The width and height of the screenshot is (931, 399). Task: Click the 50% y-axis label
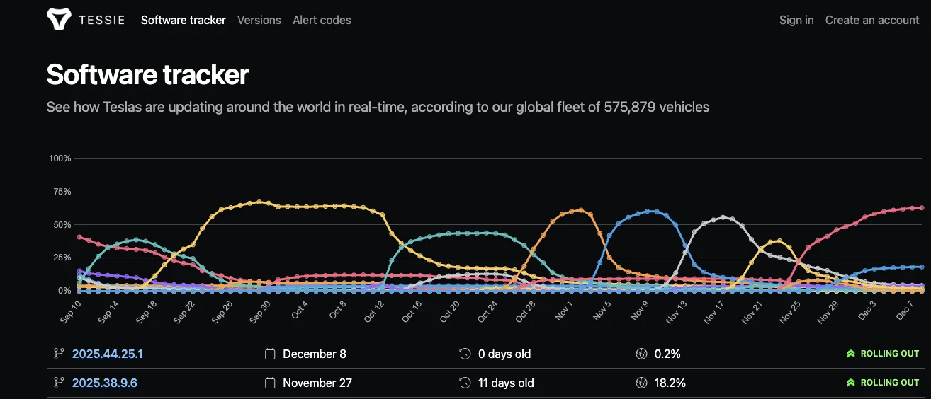[62, 225]
